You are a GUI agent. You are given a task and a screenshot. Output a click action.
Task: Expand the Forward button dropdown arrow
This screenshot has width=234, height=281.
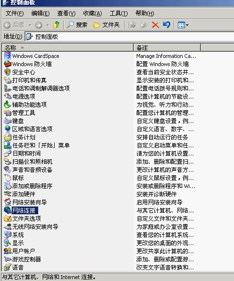(x=47, y=25)
